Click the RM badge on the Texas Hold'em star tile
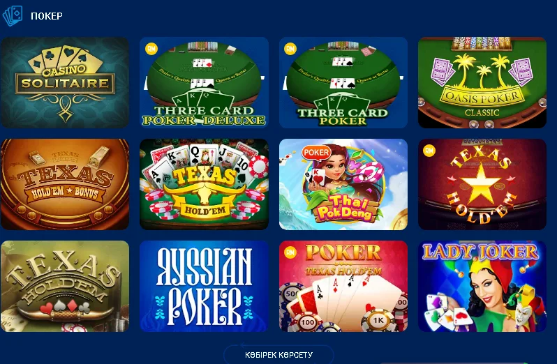Viewport: 557px width, 364px height. (x=429, y=151)
